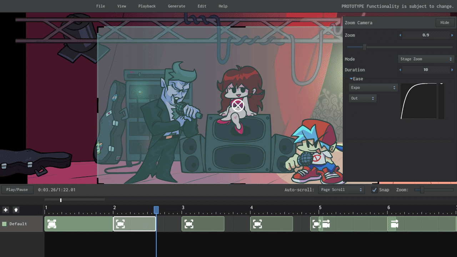This screenshot has width=457, height=257.
Task: Open the Auto-scroll Page Scroll dropdown
Action: pyautogui.click(x=341, y=190)
